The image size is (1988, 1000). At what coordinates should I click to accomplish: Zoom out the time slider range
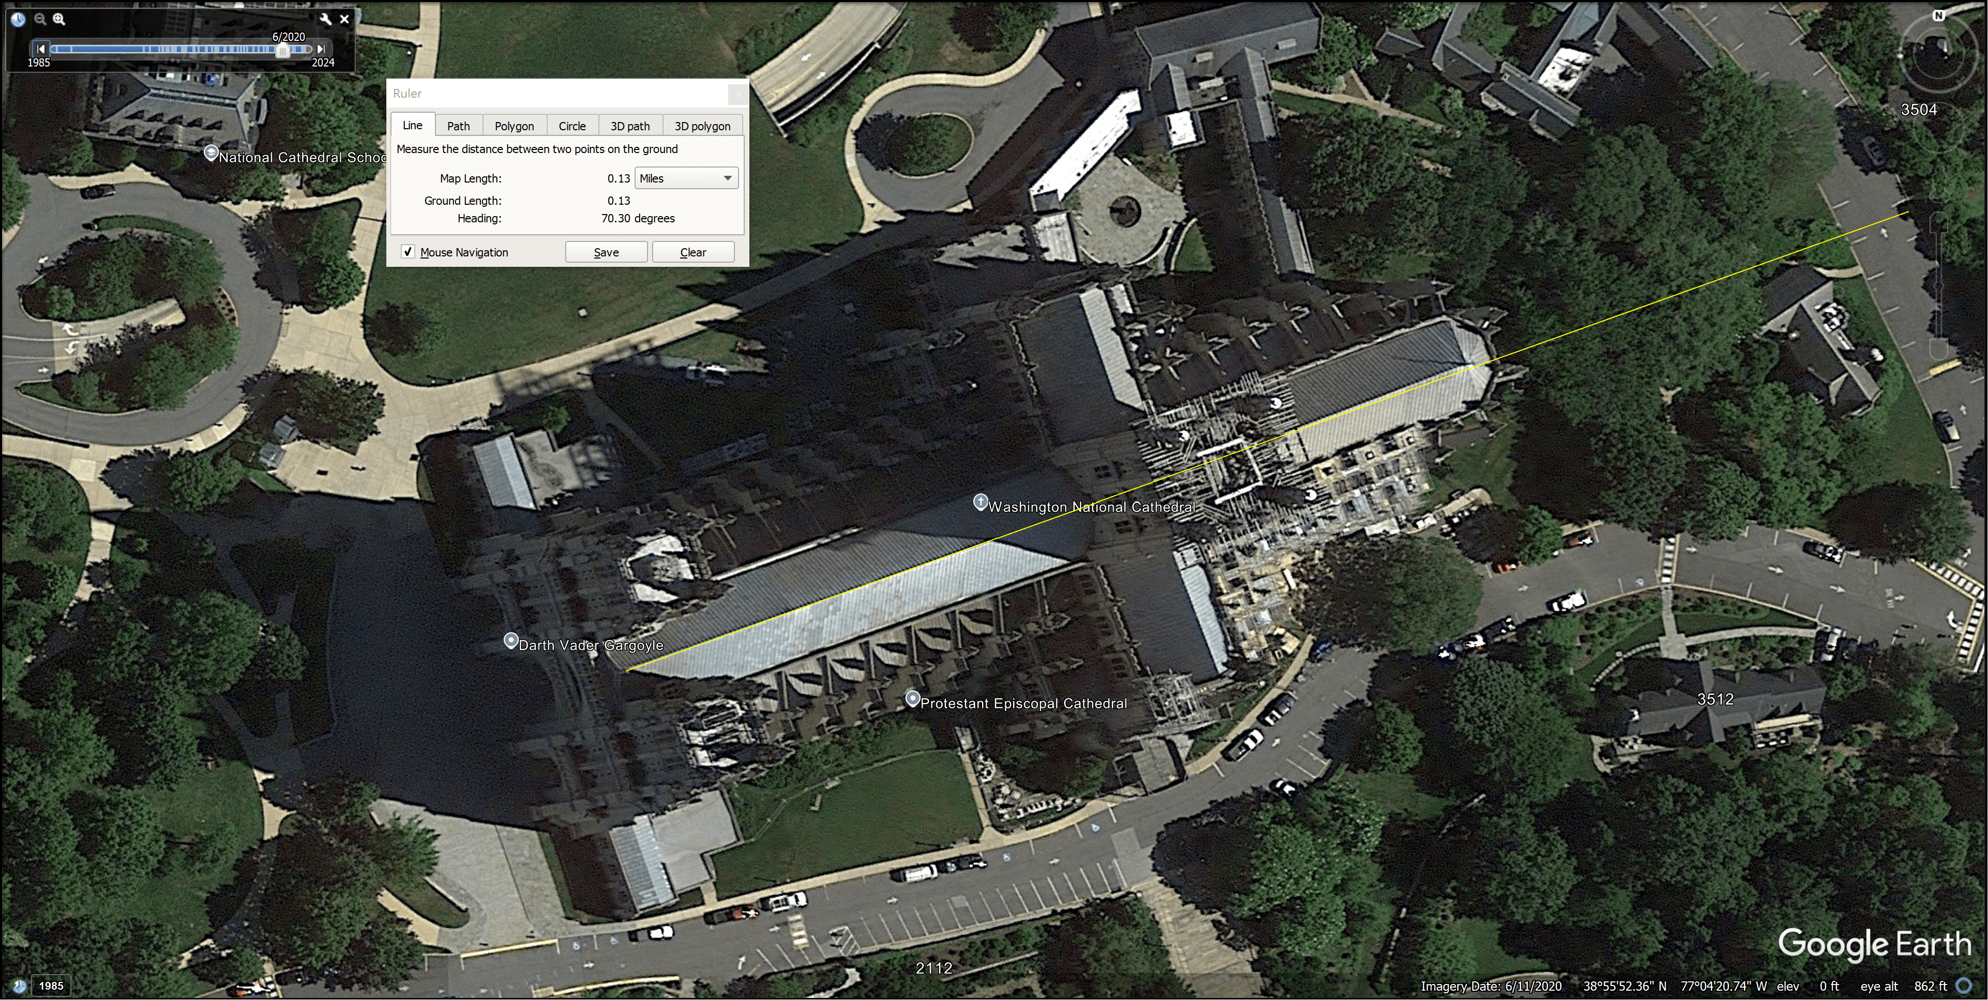click(39, 19)
